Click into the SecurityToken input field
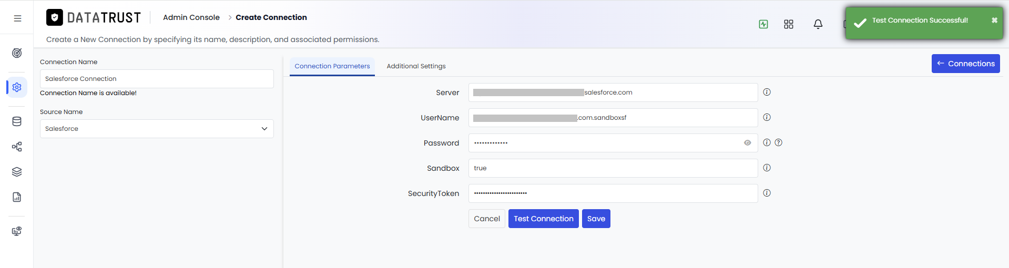The image size is (1009, 268). point(613,193)
